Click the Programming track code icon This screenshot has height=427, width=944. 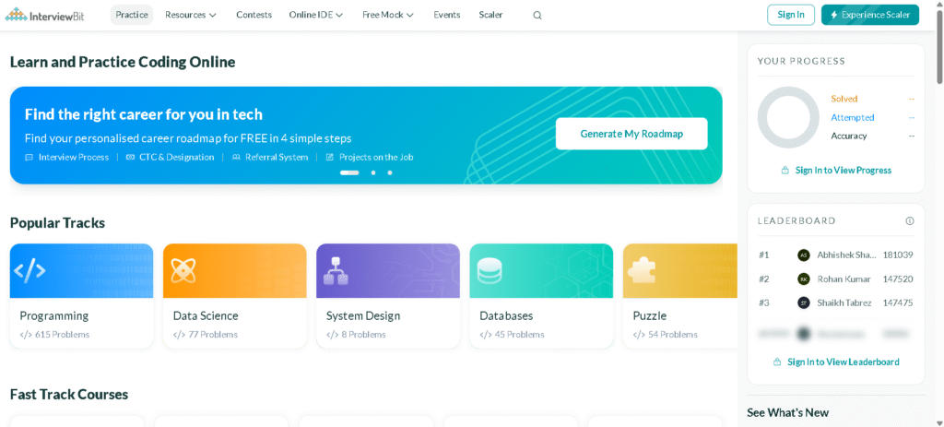click(30, 270)
